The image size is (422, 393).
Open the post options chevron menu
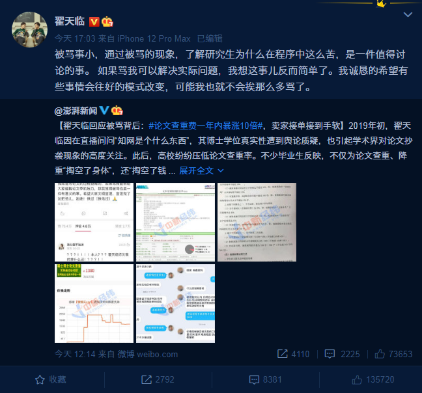pos(408,14)
